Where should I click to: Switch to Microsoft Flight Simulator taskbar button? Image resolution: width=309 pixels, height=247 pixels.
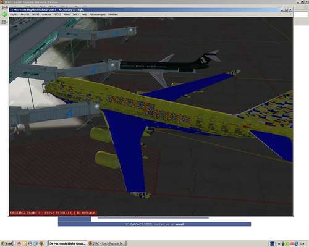pyautogui.click(x=68, y=243)
